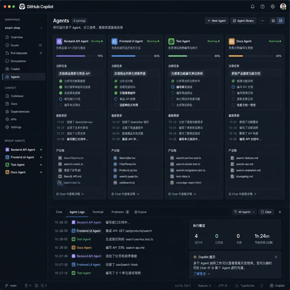This screenshot has width=290, height=290.
Task: Click the Docs sidebar icon
Action: [7, 104]
